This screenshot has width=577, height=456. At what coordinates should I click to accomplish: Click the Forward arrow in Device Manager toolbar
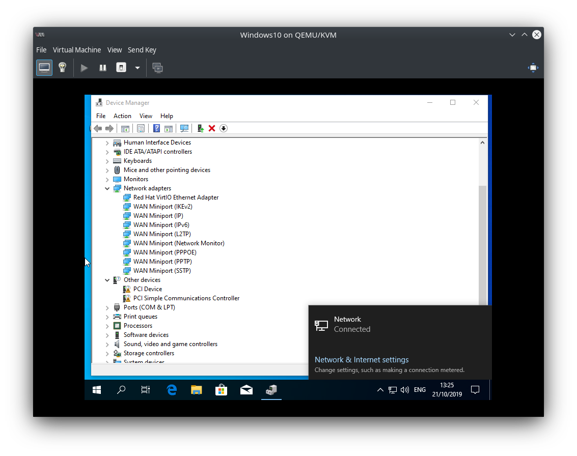(x=109, y=128)
